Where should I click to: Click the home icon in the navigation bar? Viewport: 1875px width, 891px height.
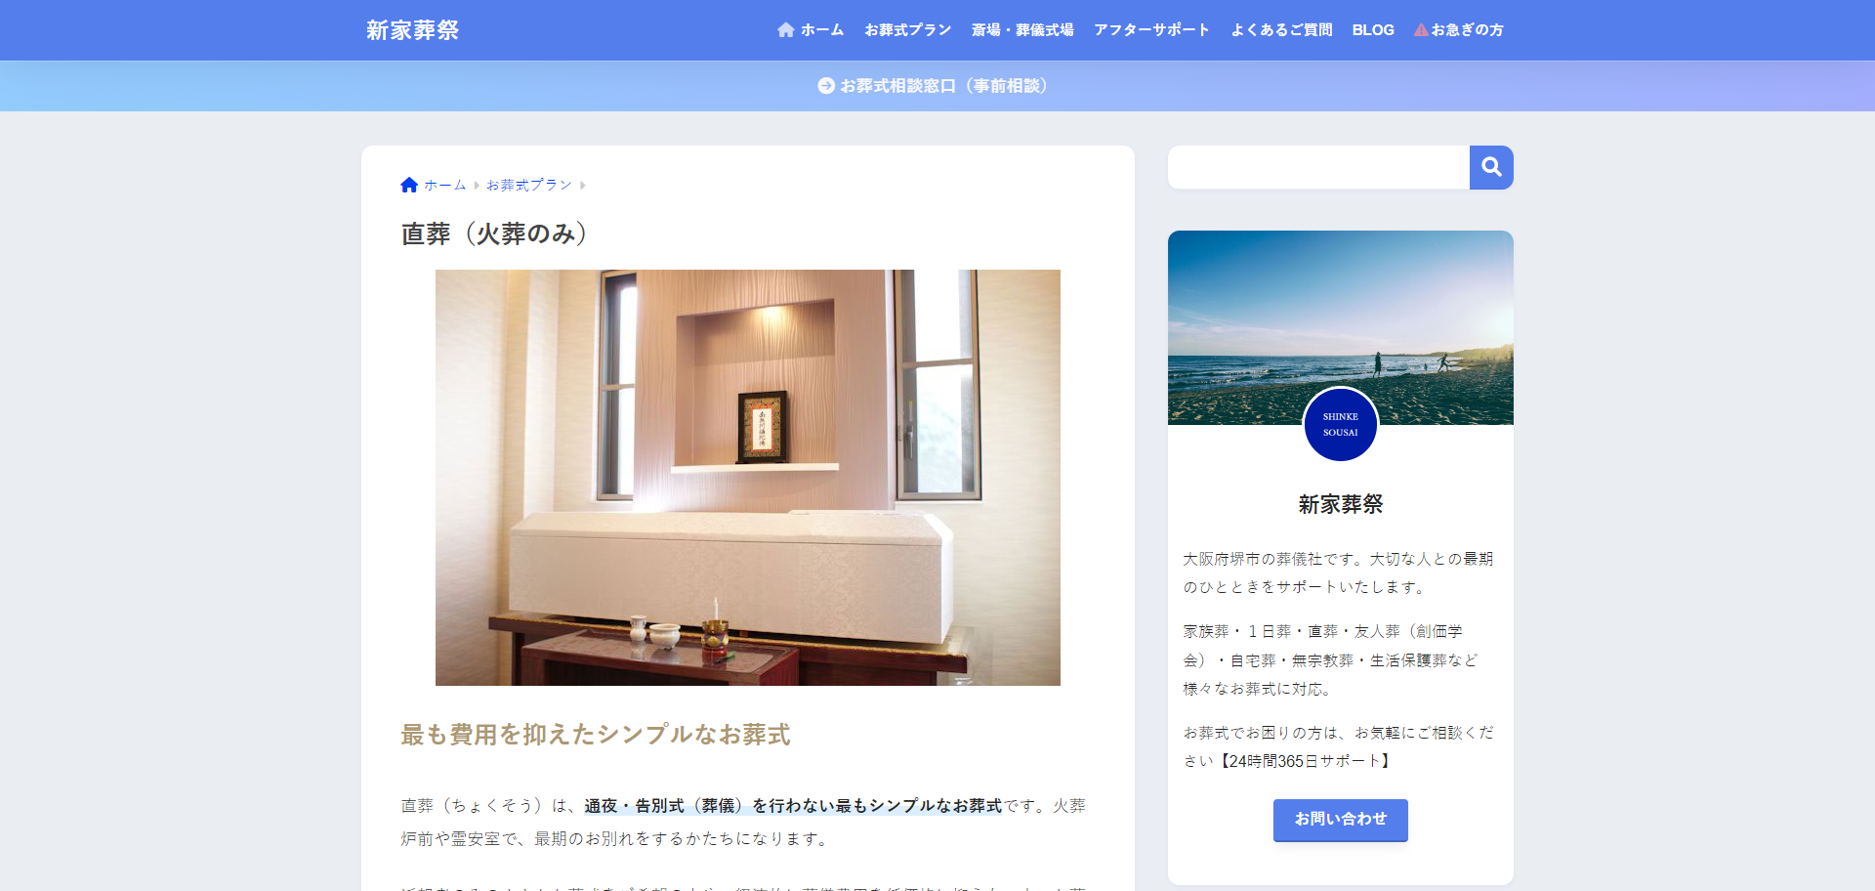[x=786, y=29]
